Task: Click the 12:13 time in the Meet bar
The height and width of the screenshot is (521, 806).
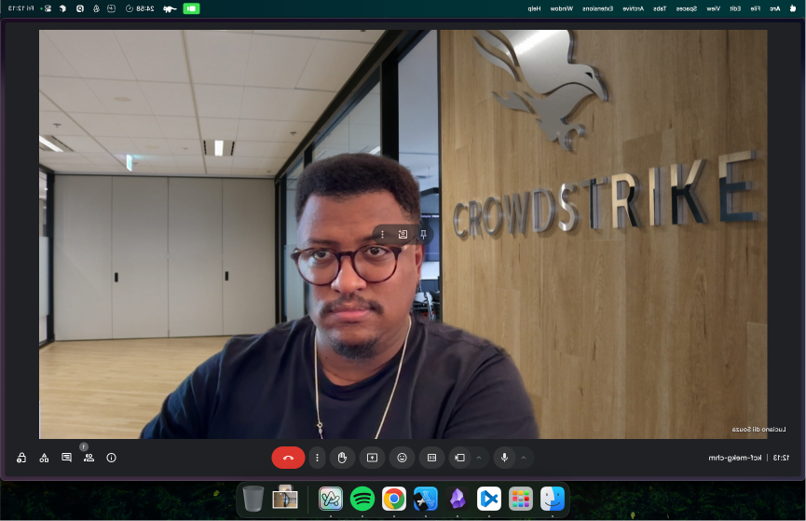Action: (782, 458)
